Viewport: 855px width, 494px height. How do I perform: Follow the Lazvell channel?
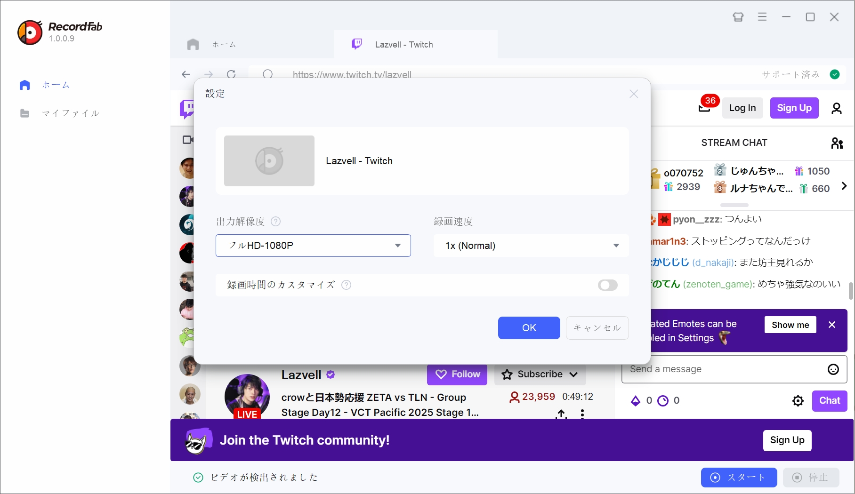click(457, 374)
